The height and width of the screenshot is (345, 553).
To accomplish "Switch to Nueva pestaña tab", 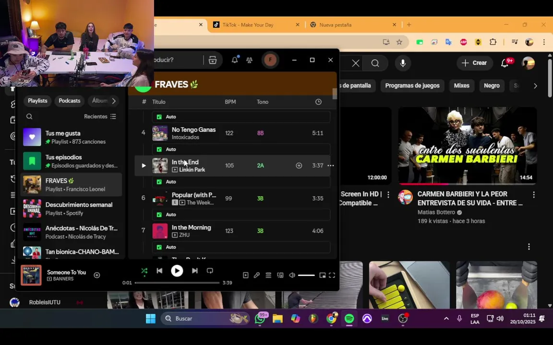I will pyautogui.click(x=353, y=24).
